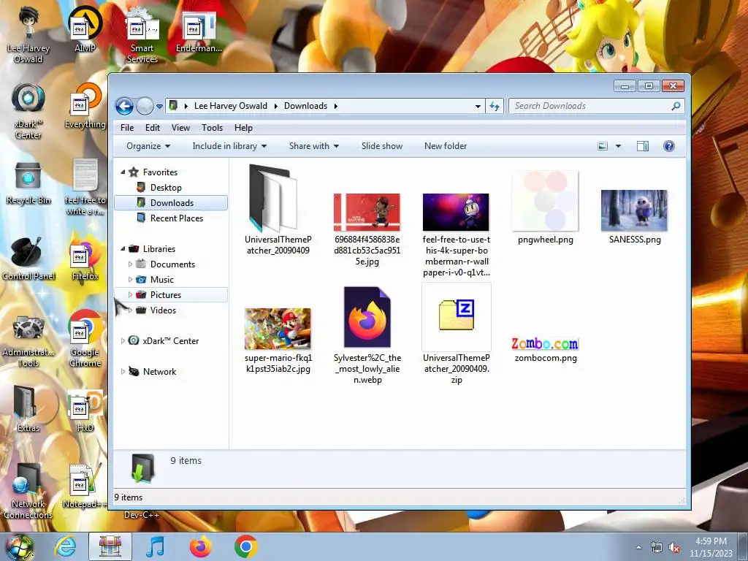
Task: Select the Everything desktop shortcut
Action: (x=85, y=106)
